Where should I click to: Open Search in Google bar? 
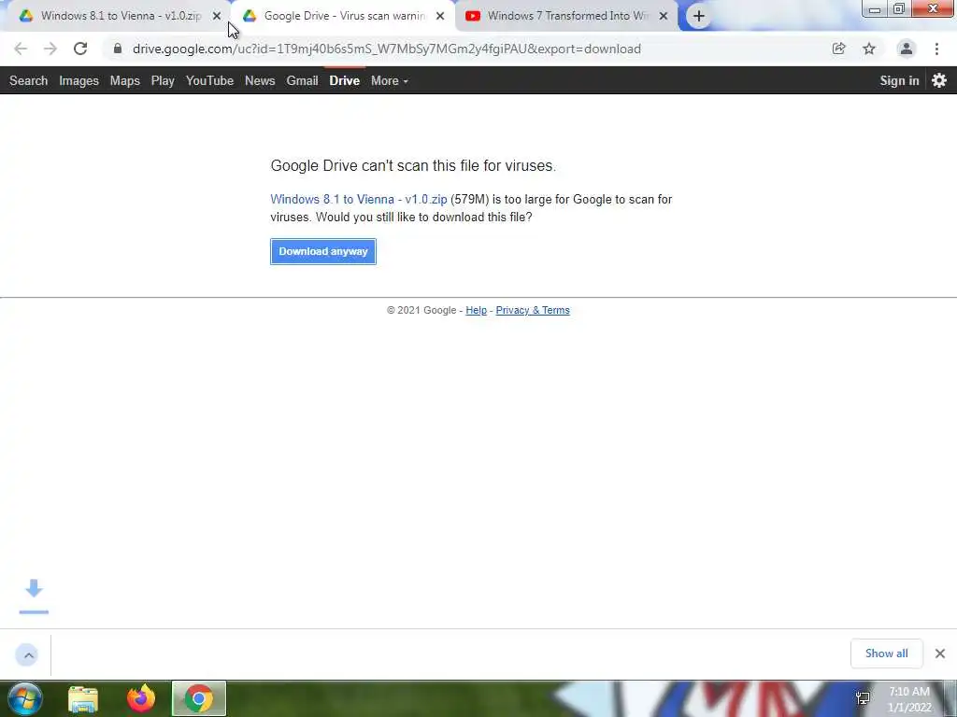click(29, 80)
